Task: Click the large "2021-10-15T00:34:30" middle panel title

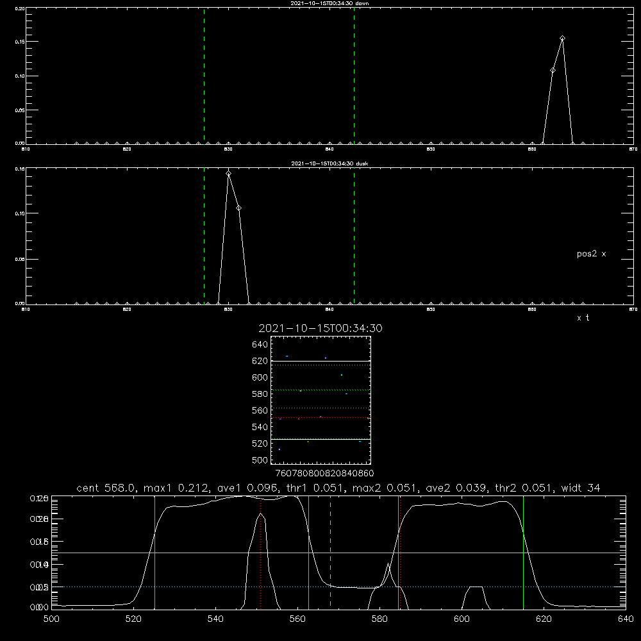Action: (x=320, y=328)
